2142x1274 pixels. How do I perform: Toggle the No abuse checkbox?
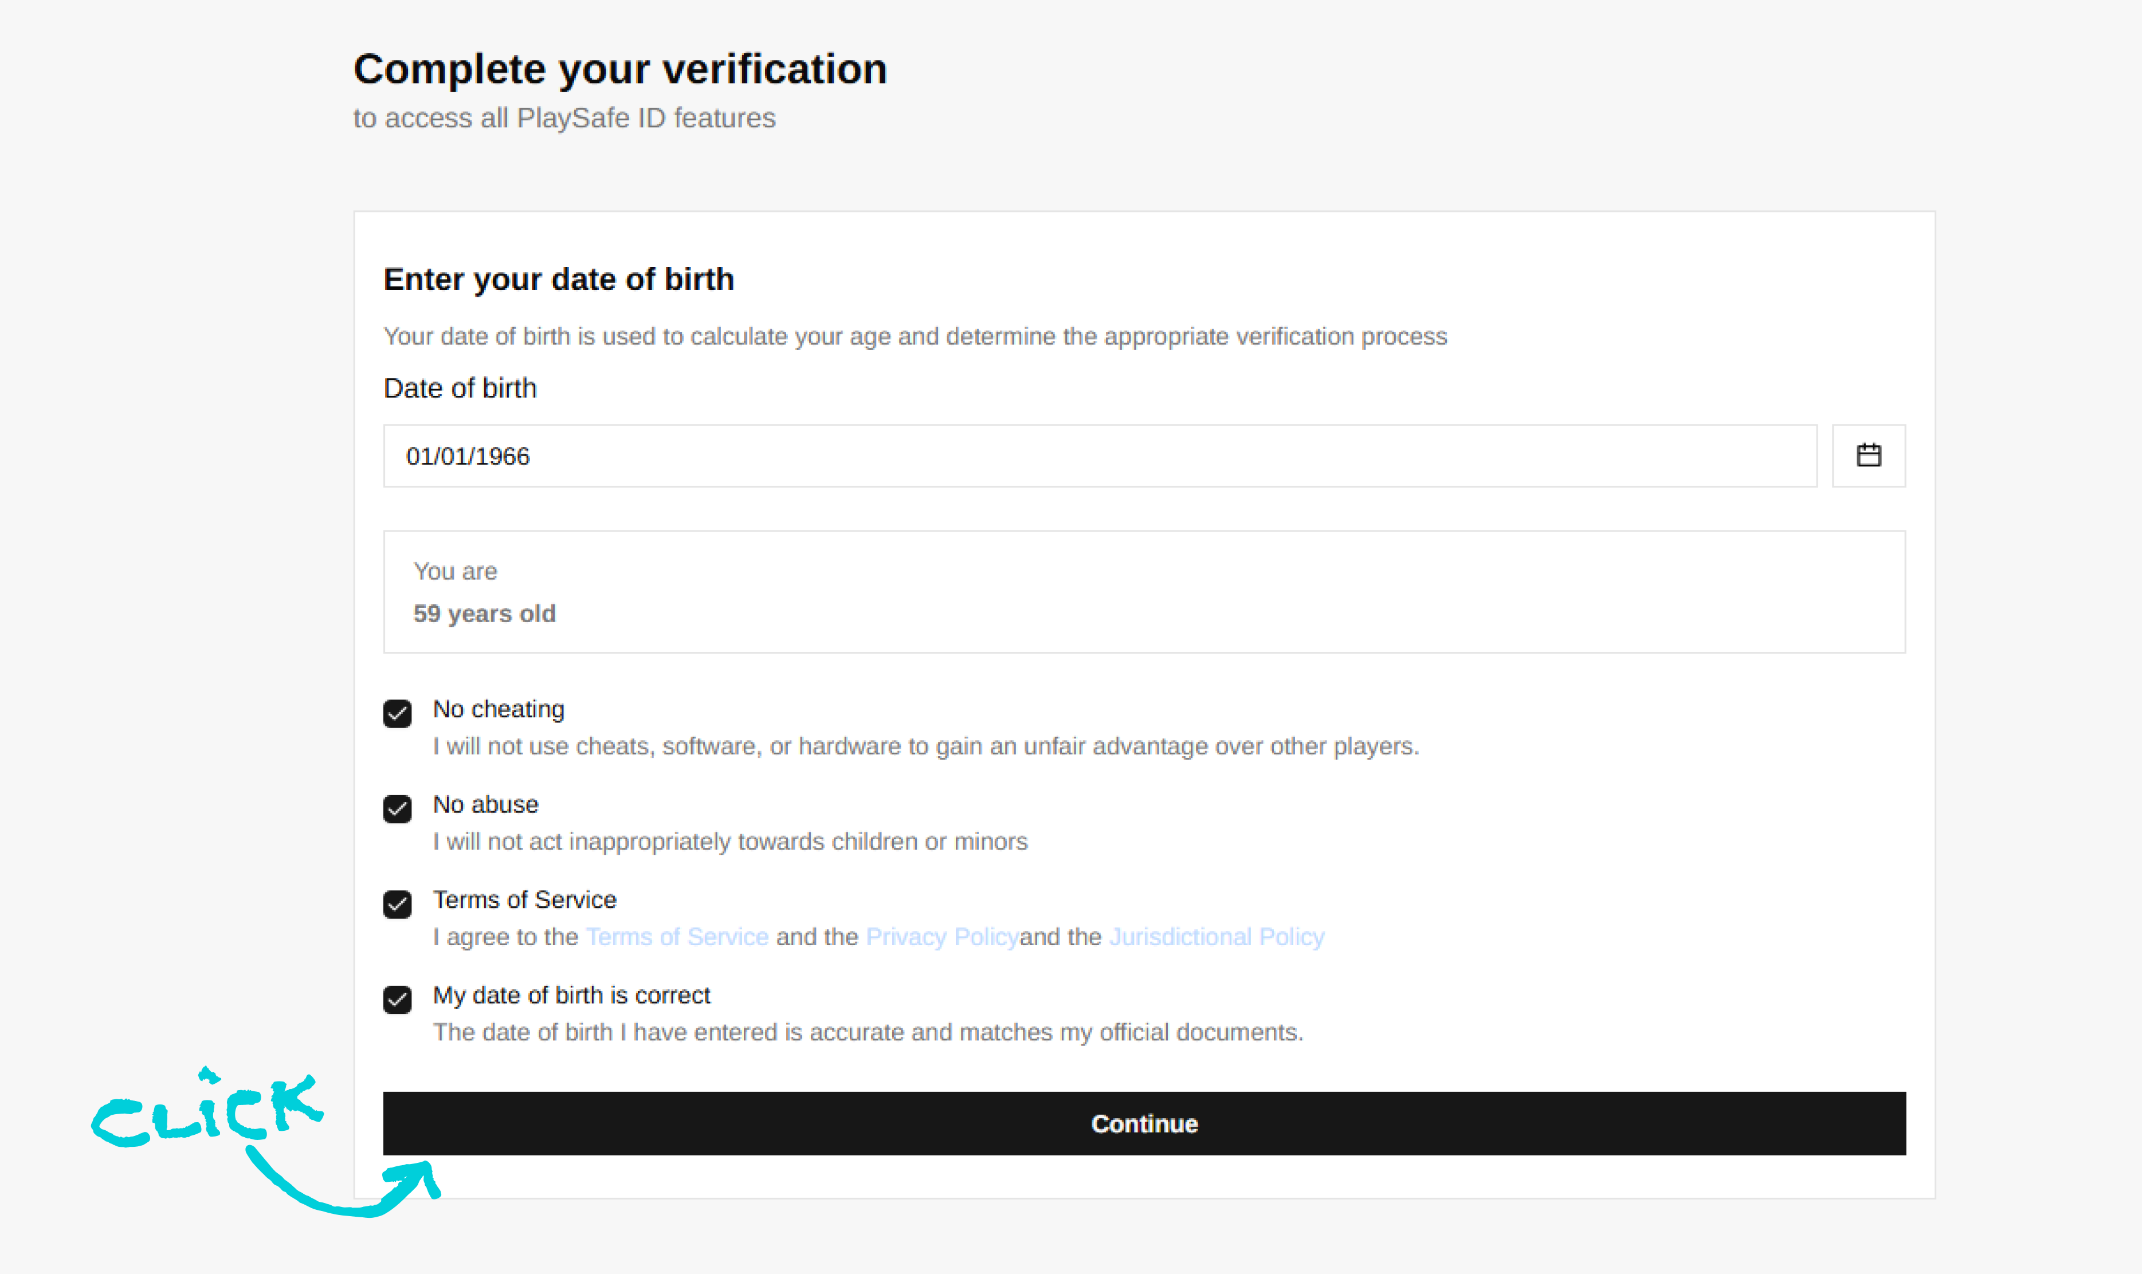click(398, 809)
